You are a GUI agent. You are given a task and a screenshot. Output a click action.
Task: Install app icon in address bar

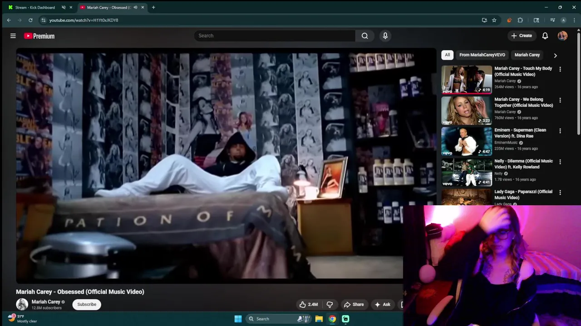[484, 20]
